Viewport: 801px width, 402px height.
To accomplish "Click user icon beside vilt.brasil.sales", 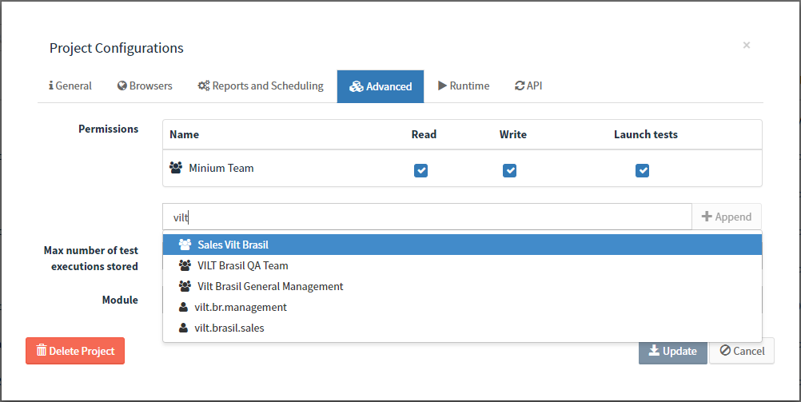I will pos(183,328).
